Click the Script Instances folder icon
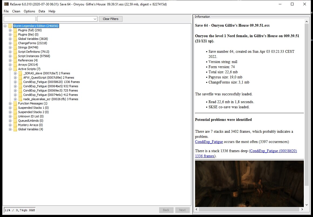This screenshot has width=313, height=217. click(15, 56)
